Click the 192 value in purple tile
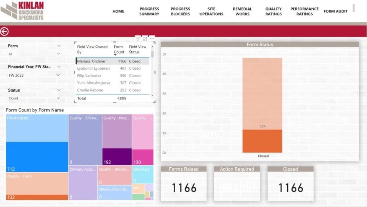 [107, 162]
